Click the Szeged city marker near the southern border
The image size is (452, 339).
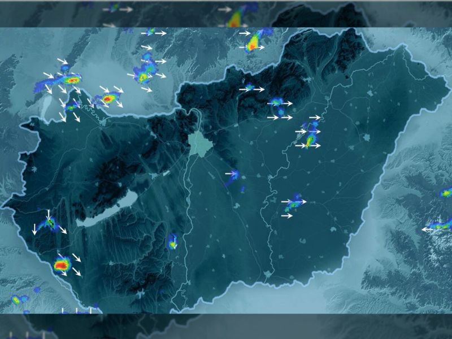click(268, 274)
